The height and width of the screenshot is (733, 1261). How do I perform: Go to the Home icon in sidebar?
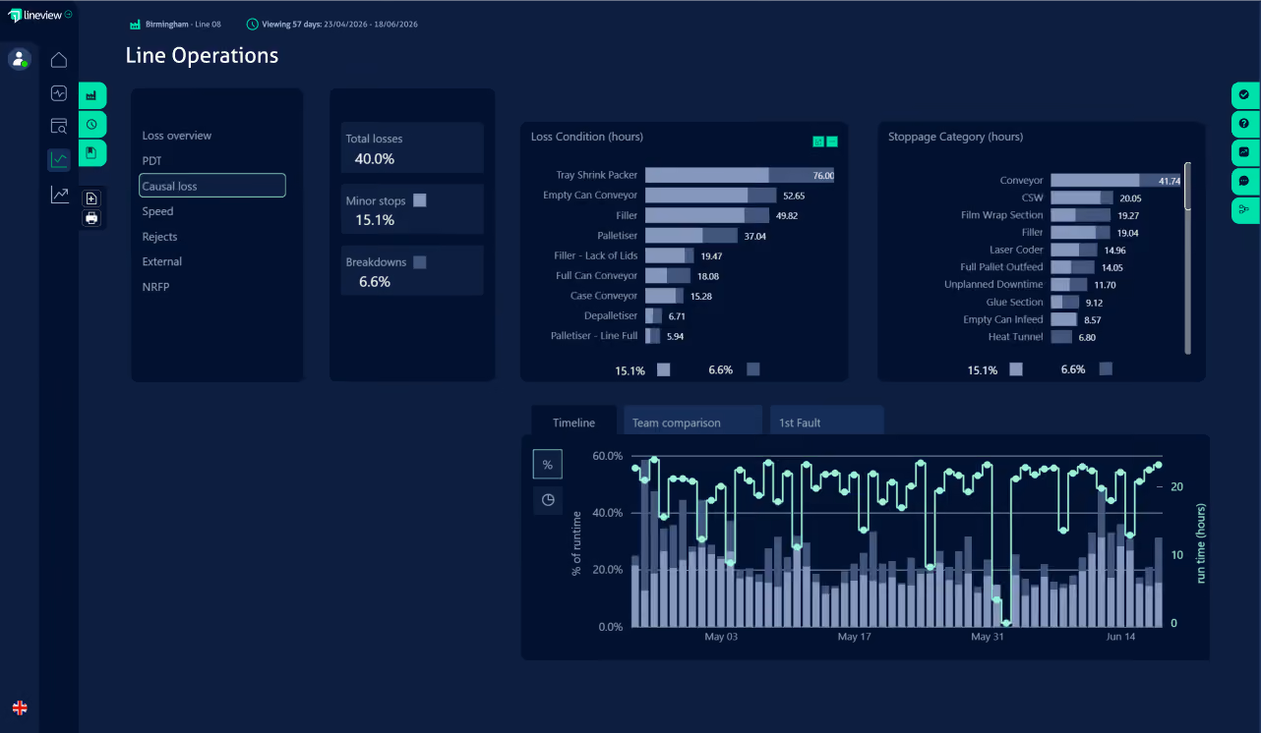(59, 60)
